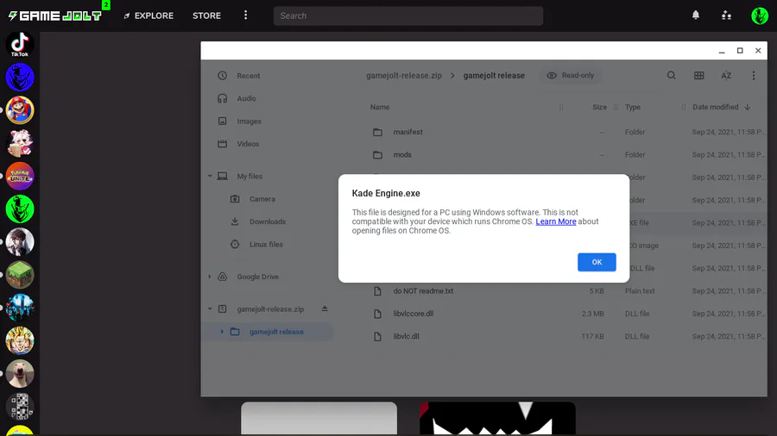Open the dog face community icon
The image size is (777, 436).
(x=20, y=373)
